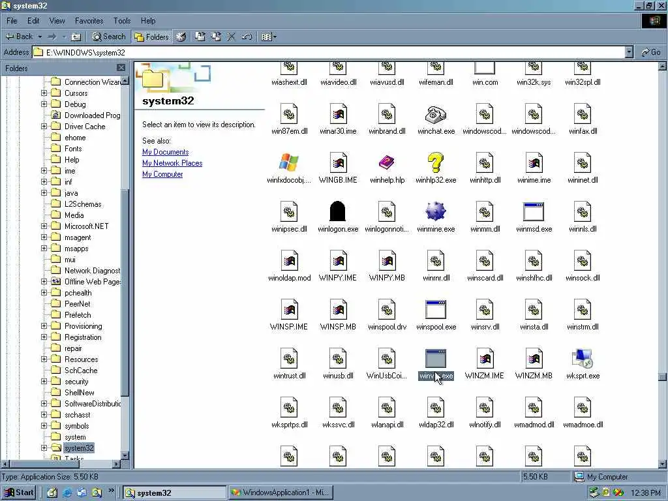Select the Prefetch folder in tree
This screenshot has width=668, height=501.
[x=78, y=315]
